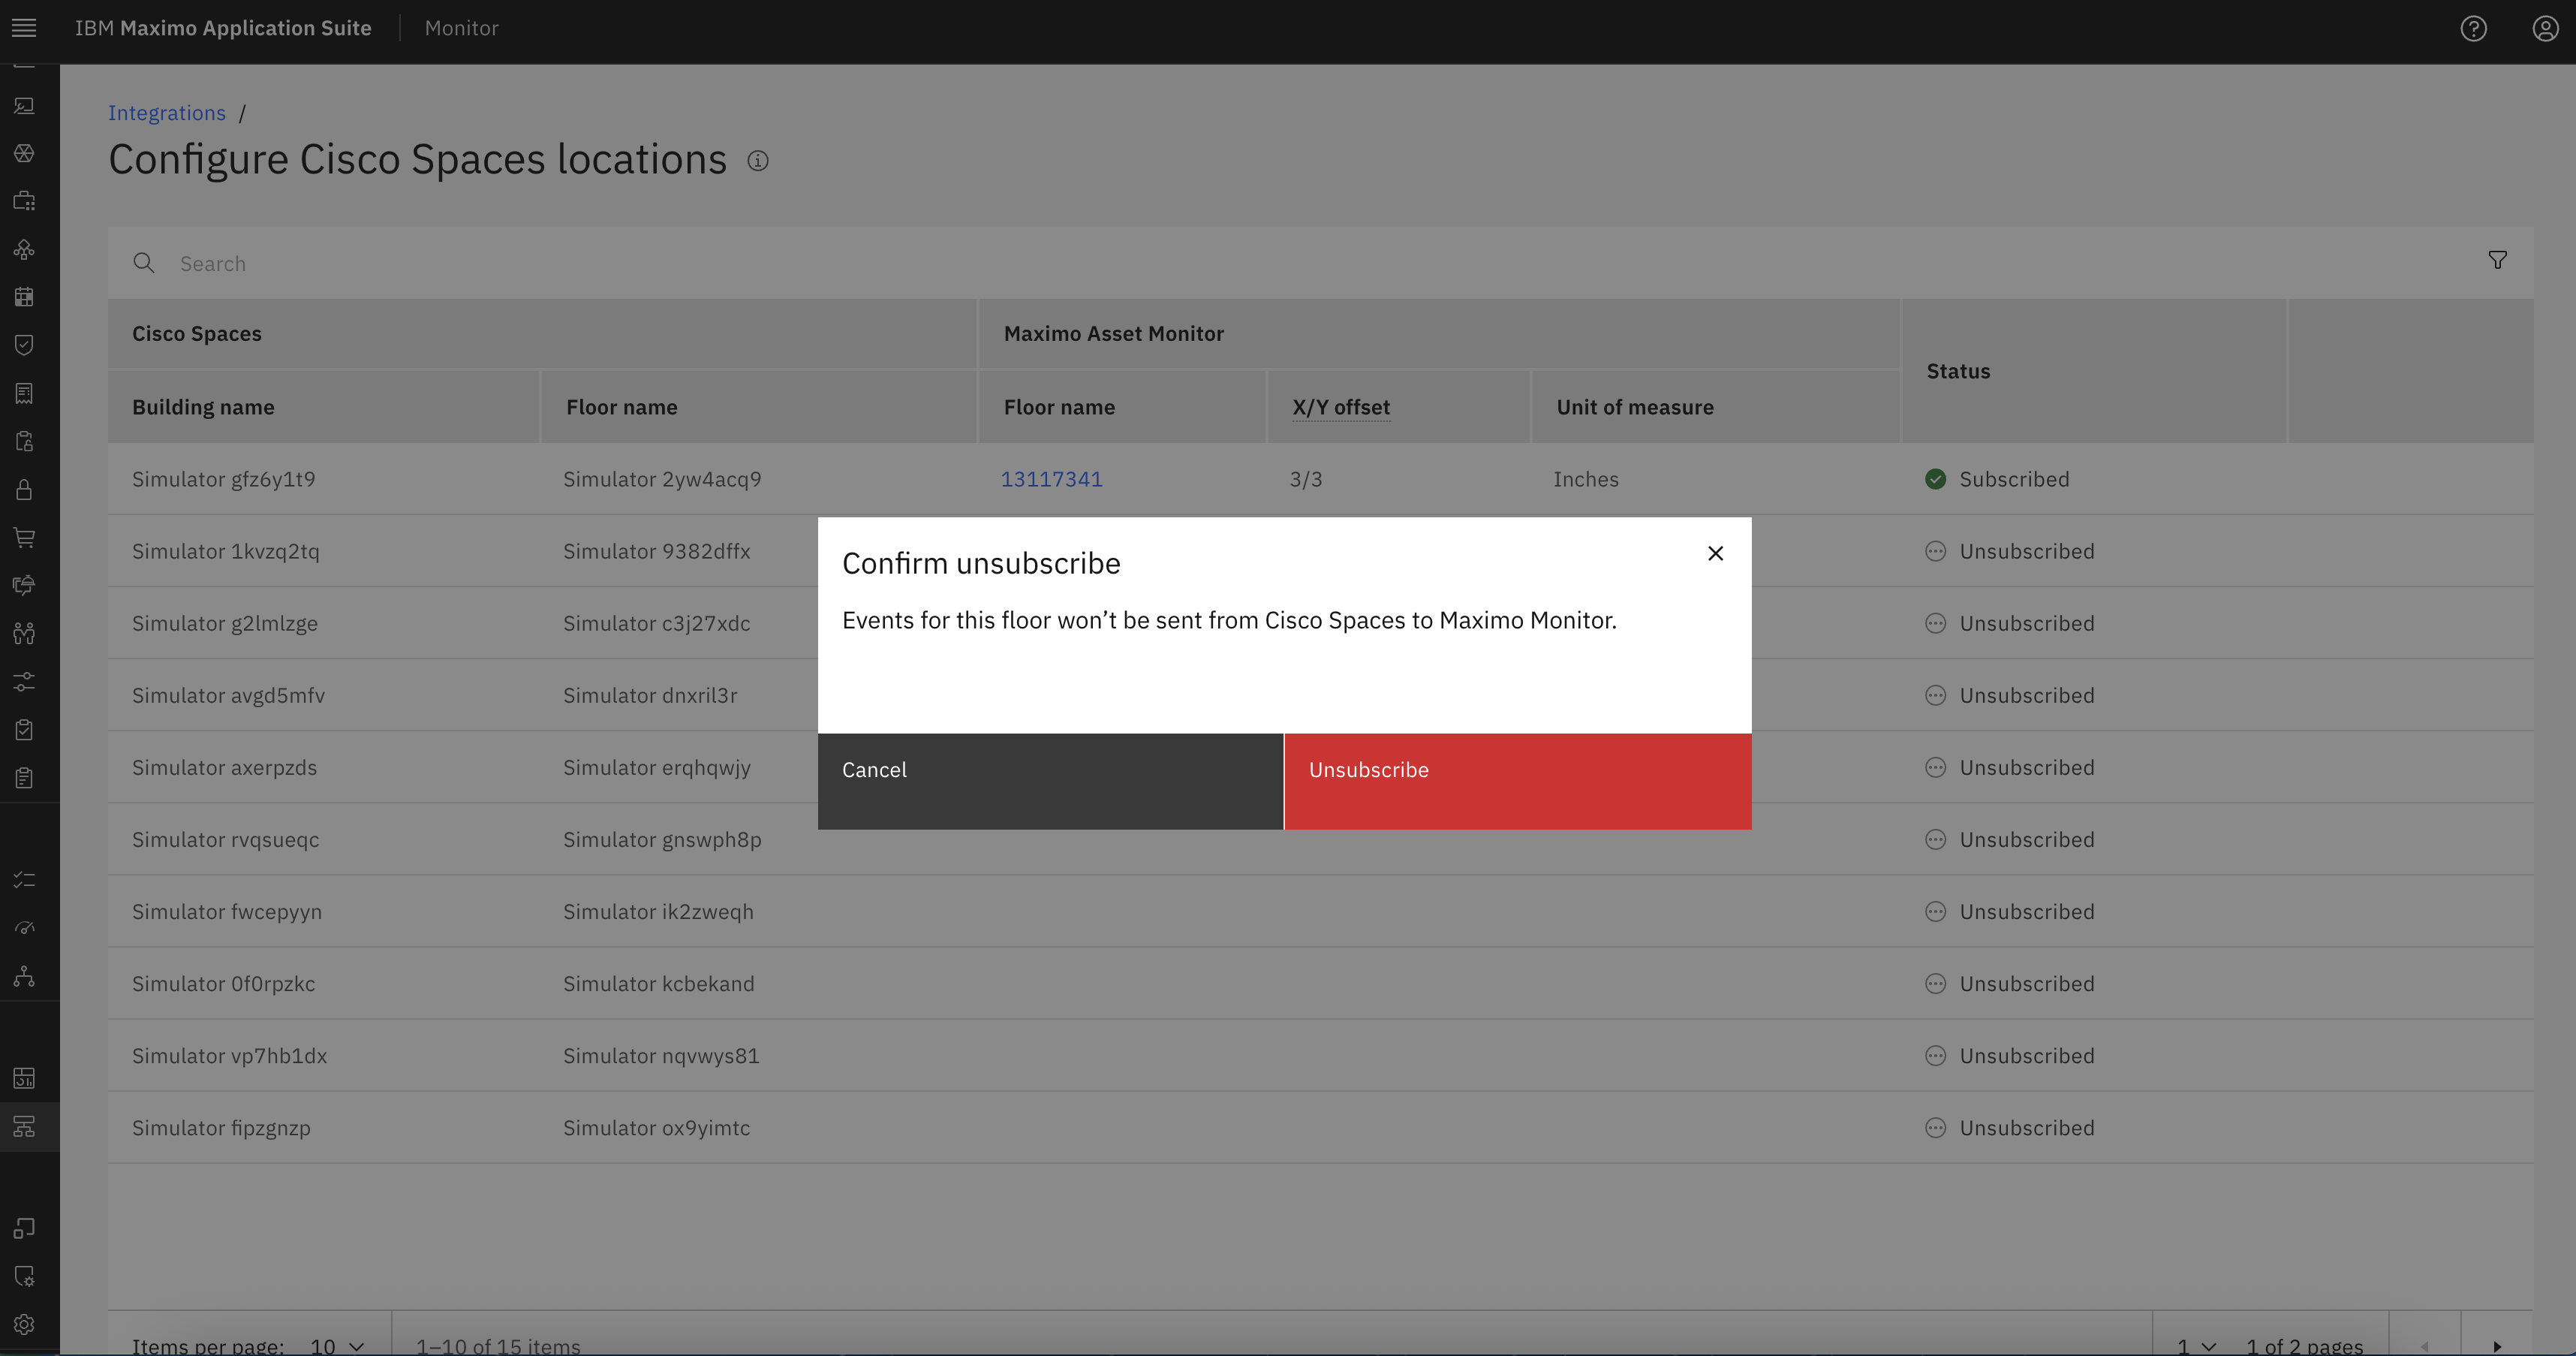Open floor link 13117341
The image size is (2576, 1356).
tap(1051, 479)
